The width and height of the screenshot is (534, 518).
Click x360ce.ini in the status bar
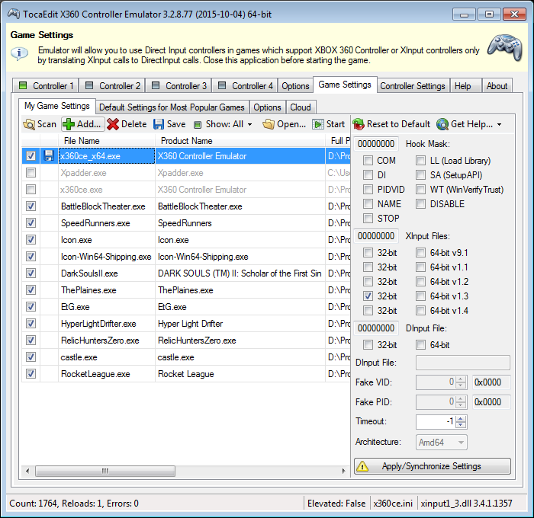393,504
